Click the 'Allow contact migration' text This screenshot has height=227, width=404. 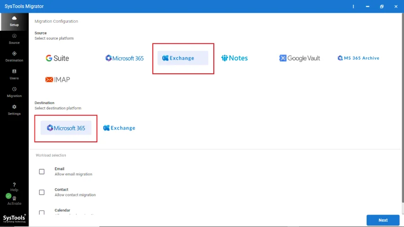coord(75,195)
